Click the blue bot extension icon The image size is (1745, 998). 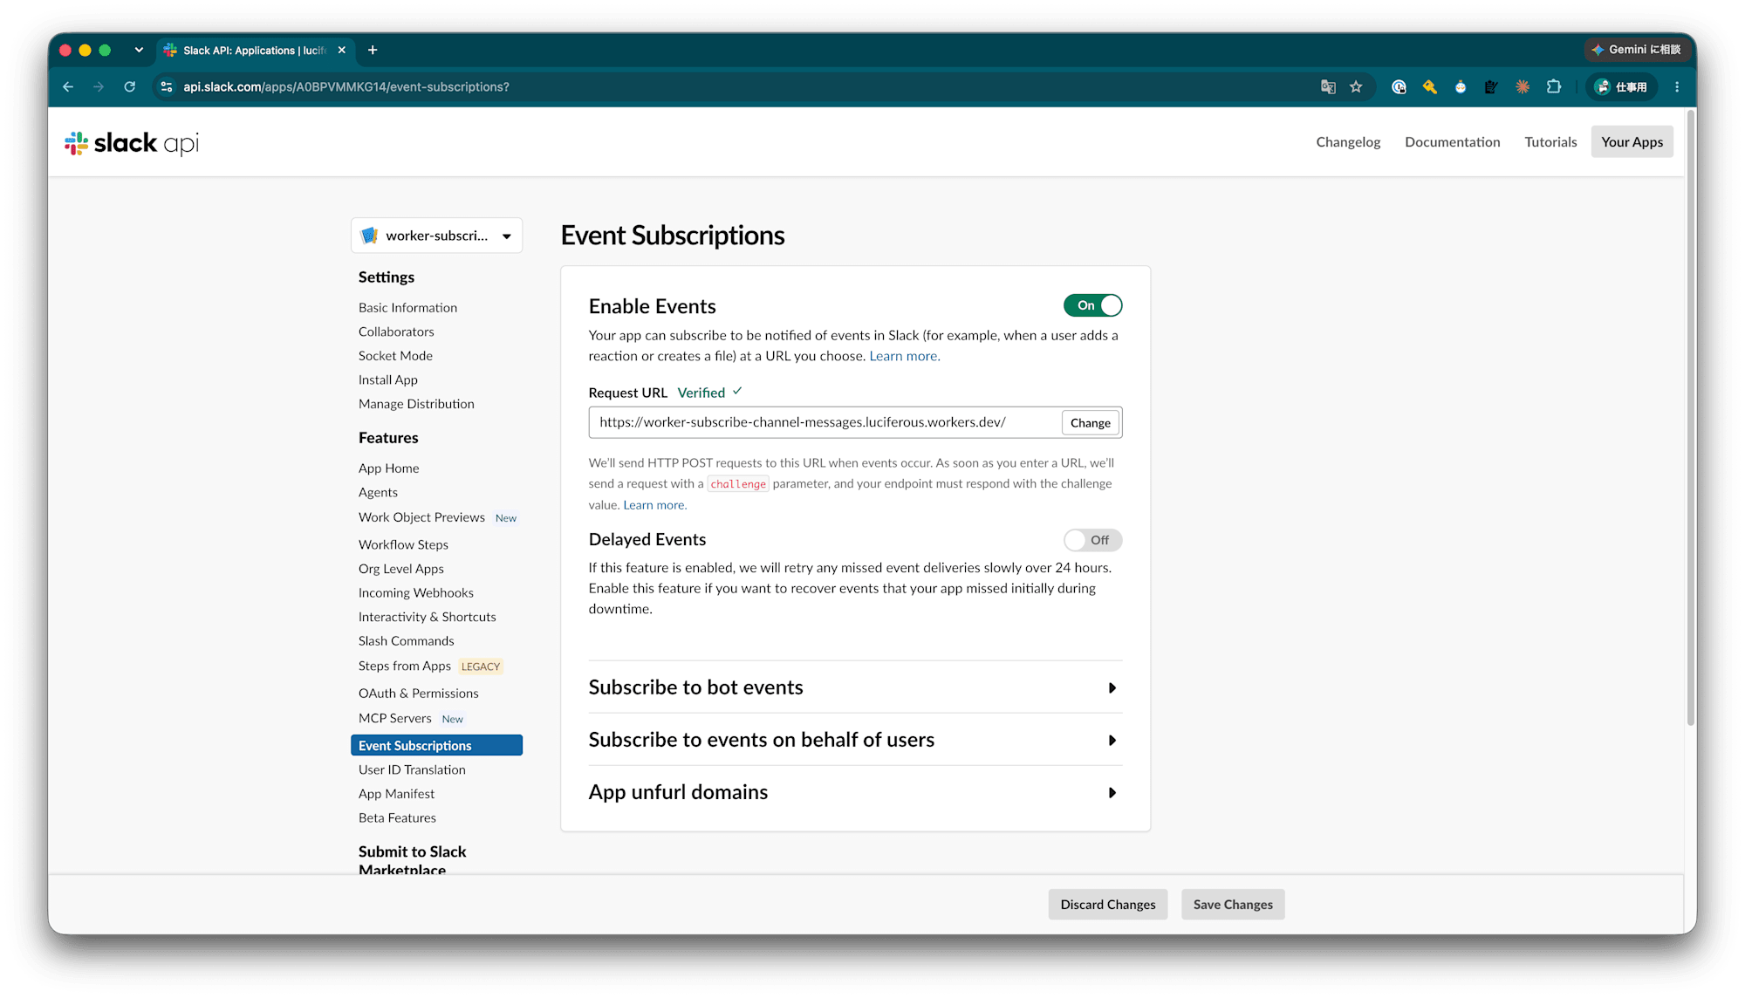click(x=1461, y=87)
